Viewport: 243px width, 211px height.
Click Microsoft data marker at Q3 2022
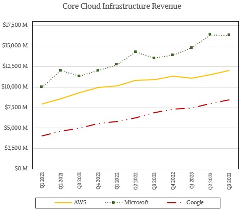[x=154, y=58]
